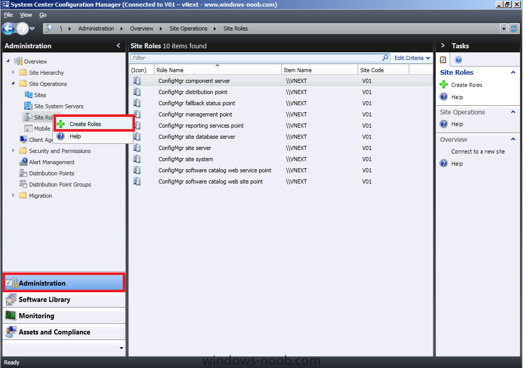Expand the Site Hierarchy tree node

tap(13, 72)
